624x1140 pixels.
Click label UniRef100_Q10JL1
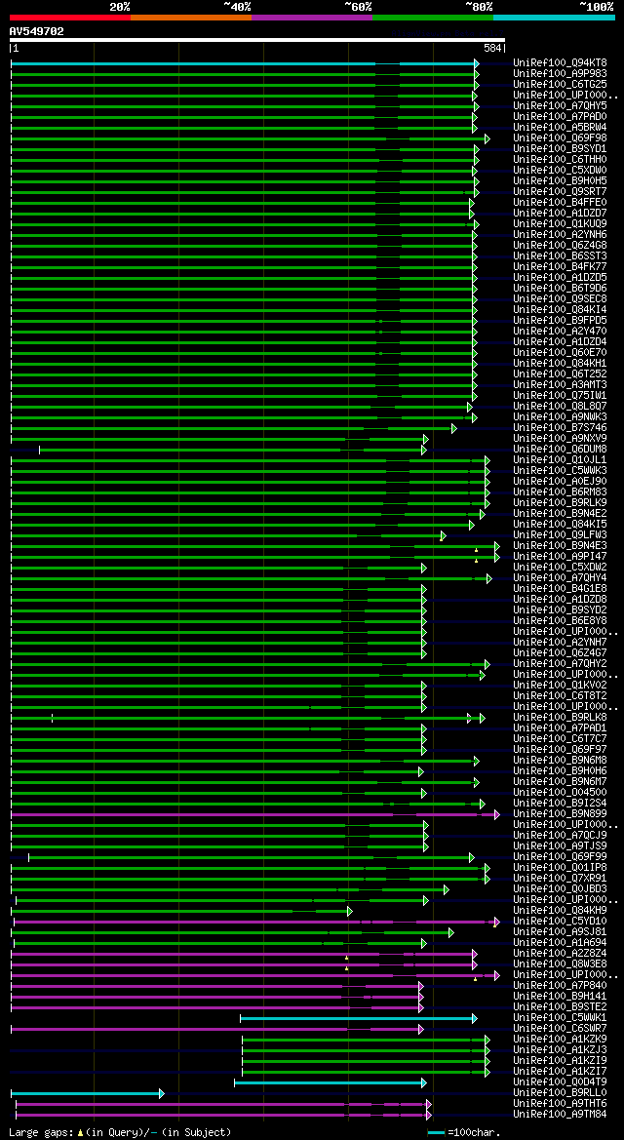click(x=560, y=459)
